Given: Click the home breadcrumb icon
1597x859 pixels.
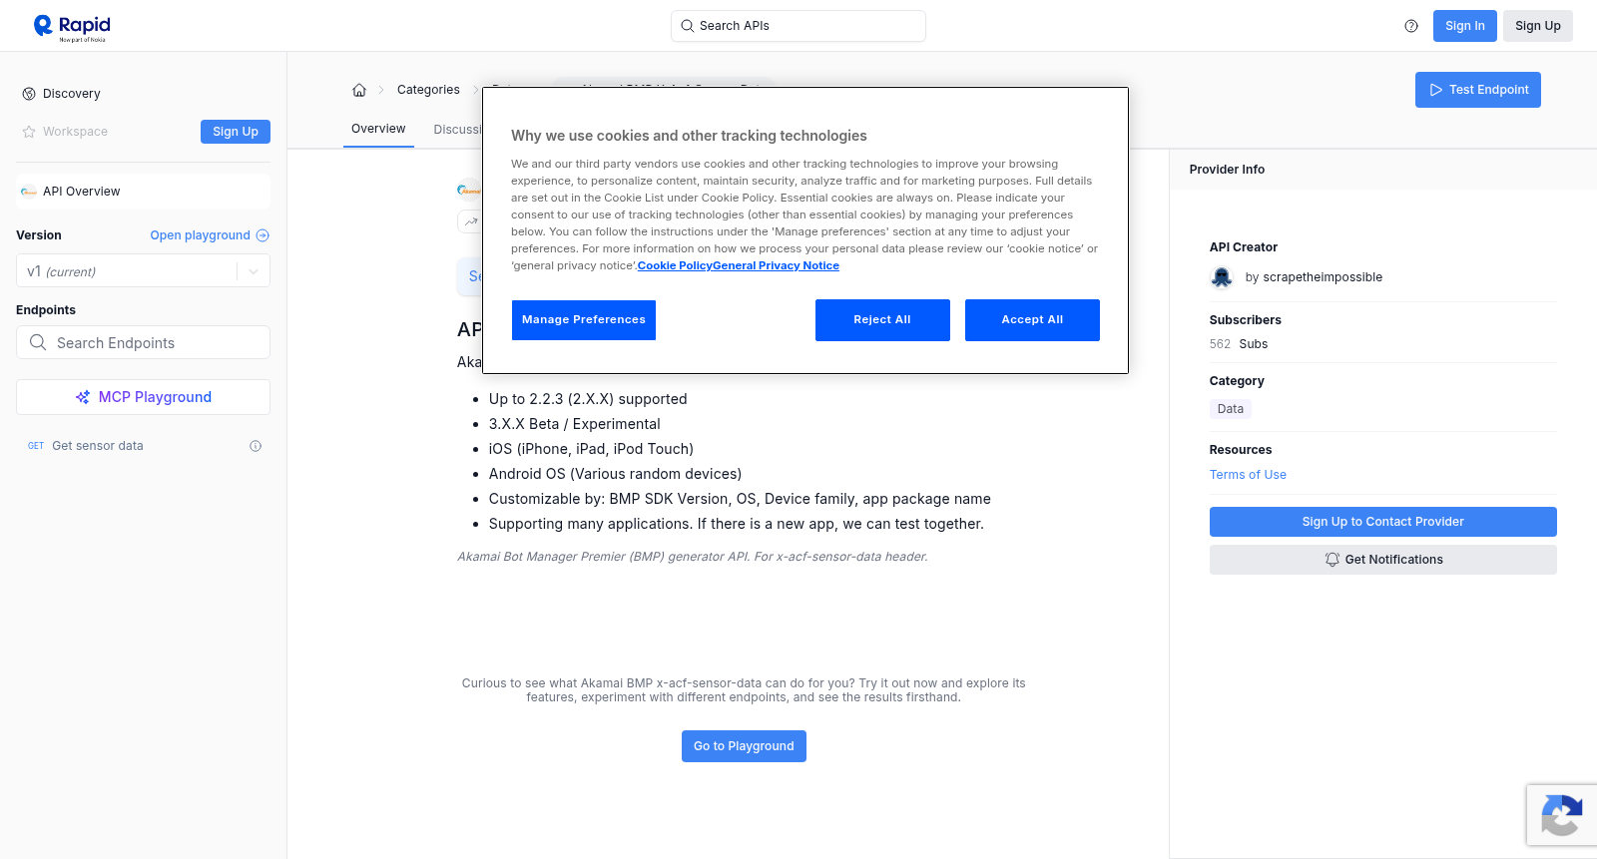Looking at the screenshot, I should tap(359, 90).
